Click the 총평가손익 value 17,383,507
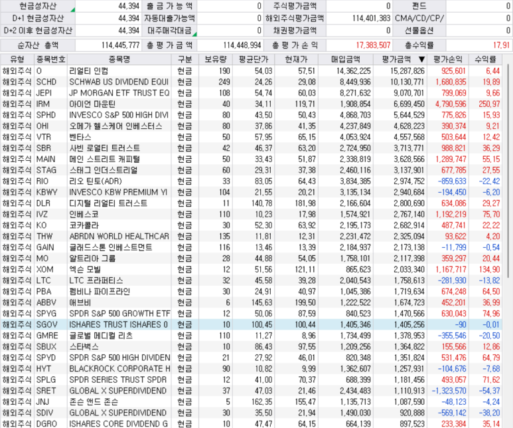The image size is (513, 428). tap(373, 45)
